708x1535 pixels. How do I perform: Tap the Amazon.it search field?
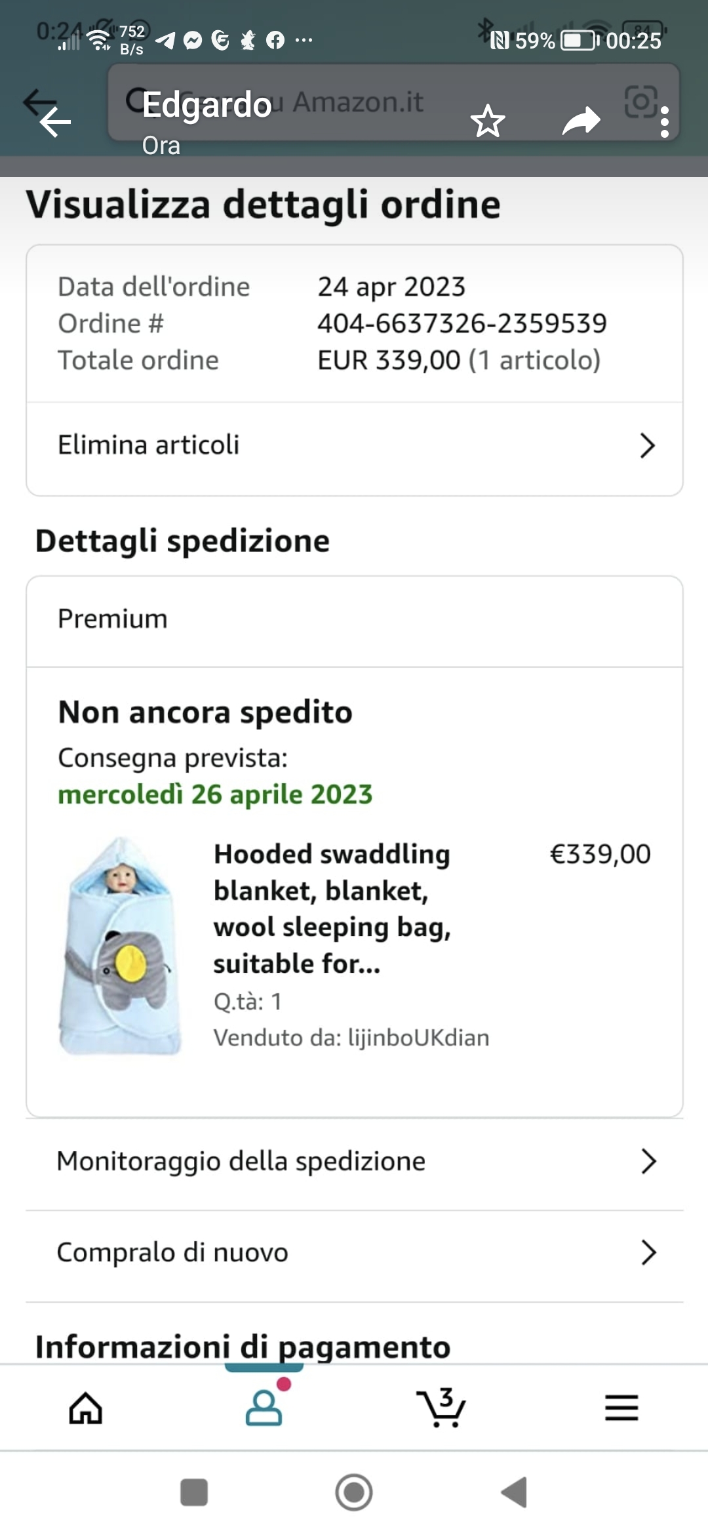pyautogui.click(x=357, y=102)
